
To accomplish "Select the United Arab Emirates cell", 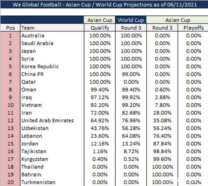I will point(47,121).
